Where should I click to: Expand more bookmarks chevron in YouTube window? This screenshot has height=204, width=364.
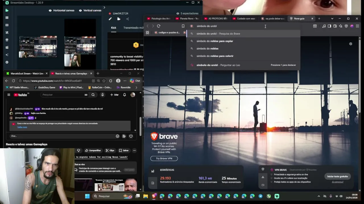pyautogui.click(x=136, y=88)
